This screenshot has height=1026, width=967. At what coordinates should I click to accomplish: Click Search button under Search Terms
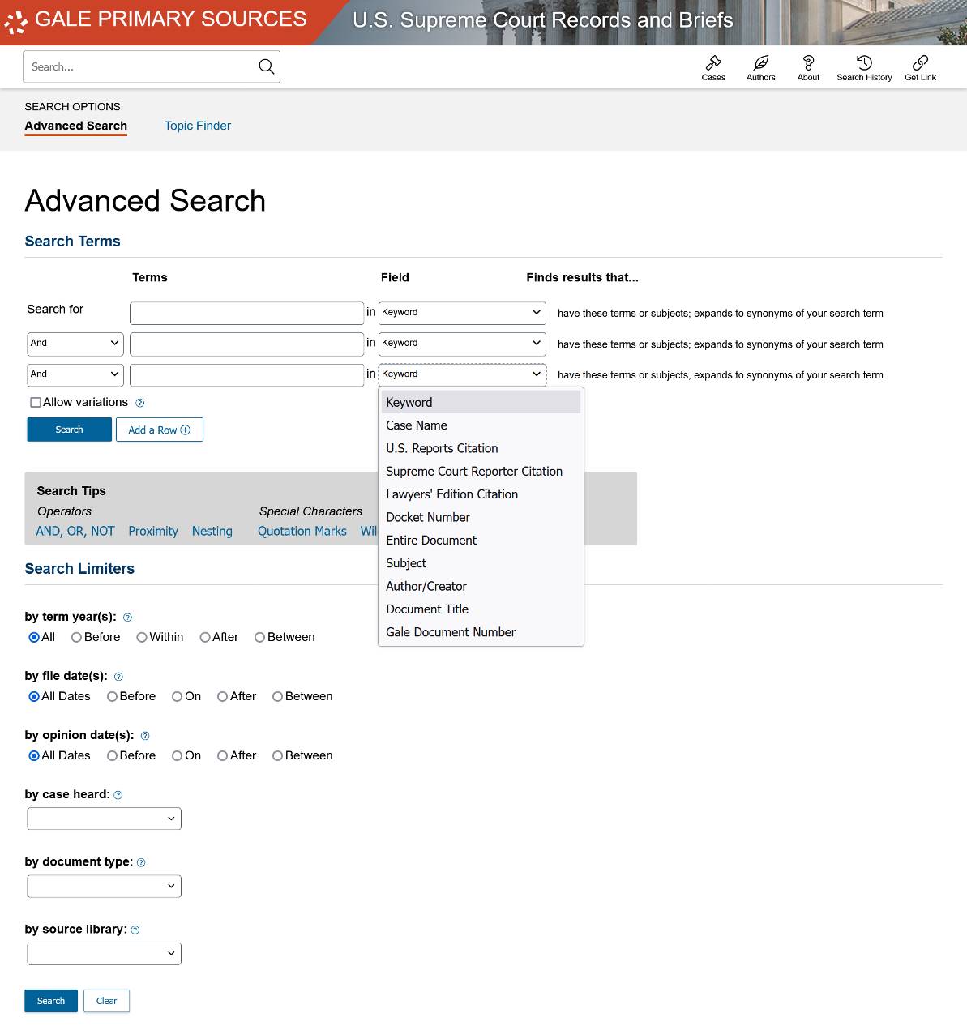69,430
